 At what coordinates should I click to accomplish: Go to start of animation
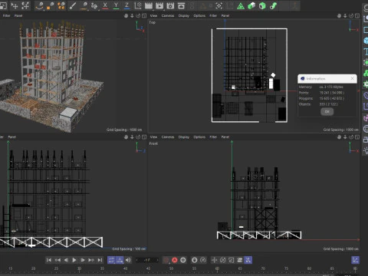coord(49,260)
